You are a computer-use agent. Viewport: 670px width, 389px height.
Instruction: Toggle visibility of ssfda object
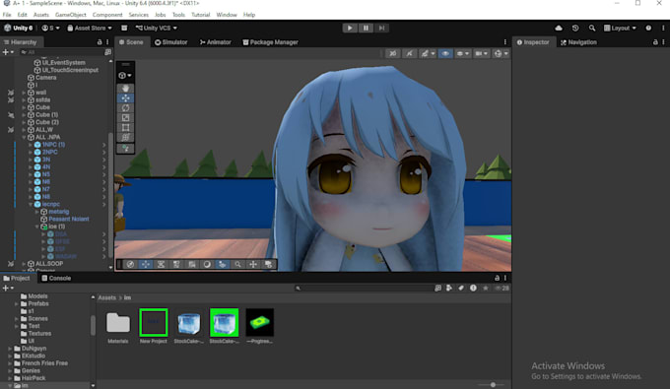click(x=11, y=99)
